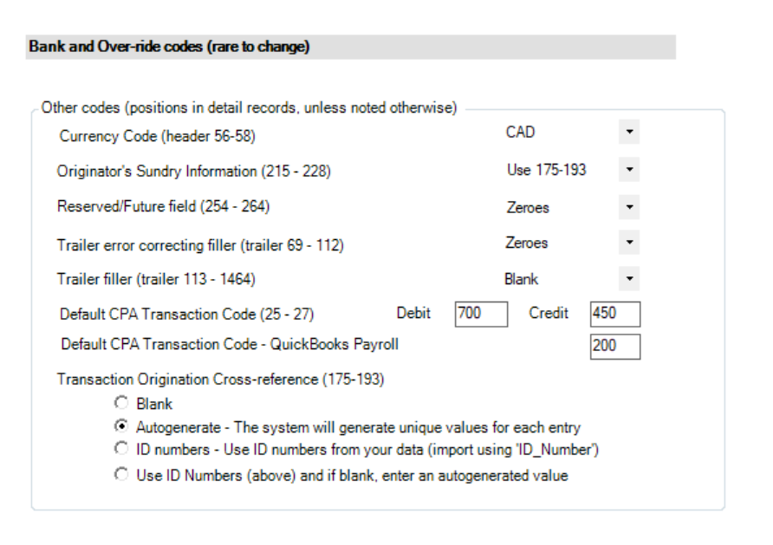Choose Use ID Numbers with autogenerated fallback
This screenshot has height=545, width=773.
(122, 475)
